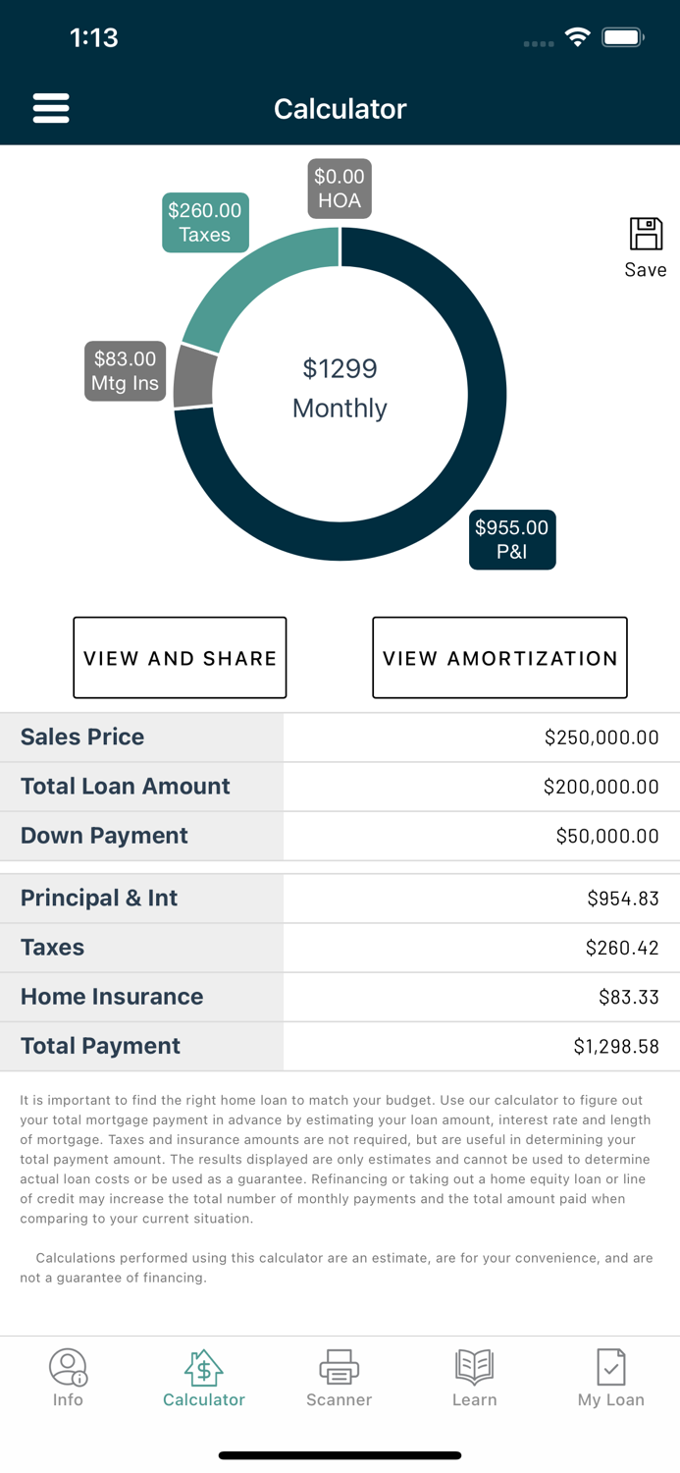The image size is (680, 1473).
Task: Tap the $0.00 HOA badge
Action: click(340, 188)
